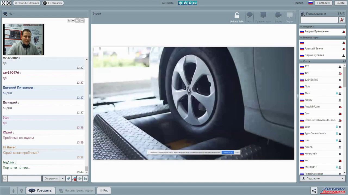Click status icon next to Alan
The height and width of the screenshot is (195, 348).
(x=340, y=87)
